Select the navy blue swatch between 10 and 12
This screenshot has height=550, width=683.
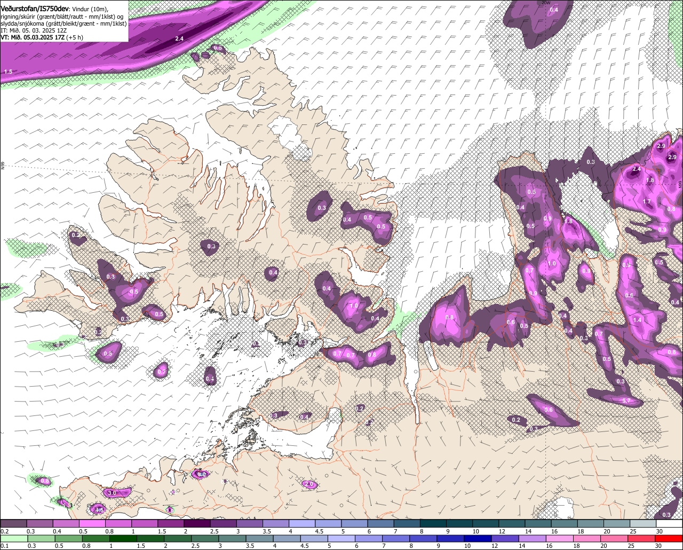[x=478, y=539]
